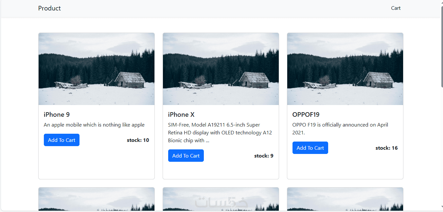Click the partial product image below iPhone 9
Screen dimensions: 443x212
97,199
